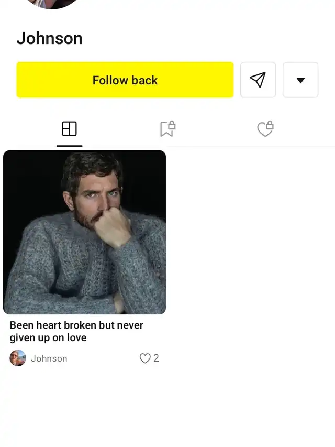Like the heartbroken post via the heart toggle
The width and height of the screenshot is (335, 447).
[145, 358]
